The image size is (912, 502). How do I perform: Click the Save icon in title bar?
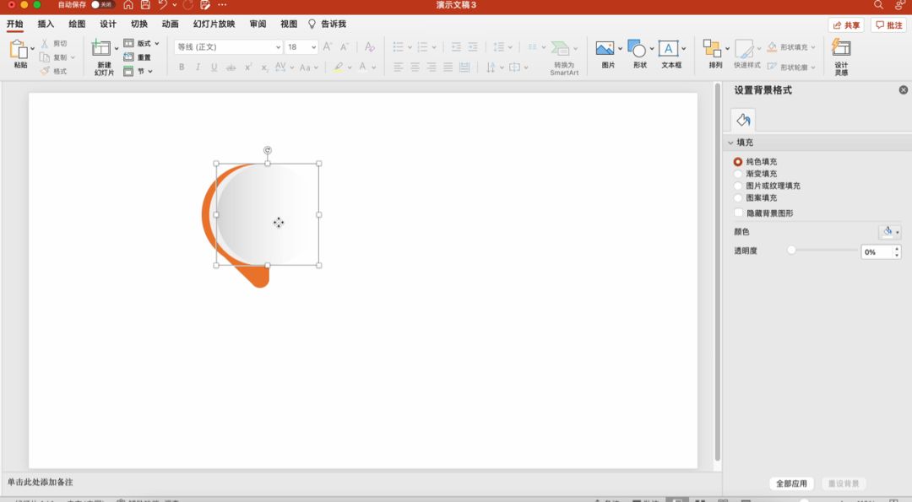point(145,5)
